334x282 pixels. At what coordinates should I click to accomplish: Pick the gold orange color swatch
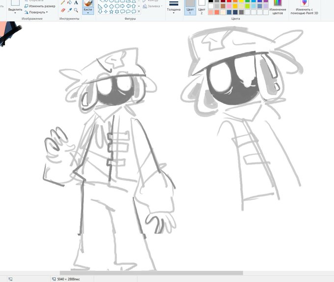(x=235, y=6)
